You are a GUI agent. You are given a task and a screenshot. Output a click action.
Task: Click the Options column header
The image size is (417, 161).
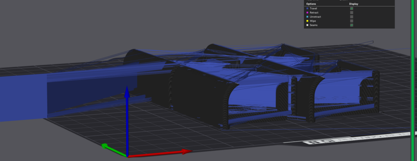[311, 4]
